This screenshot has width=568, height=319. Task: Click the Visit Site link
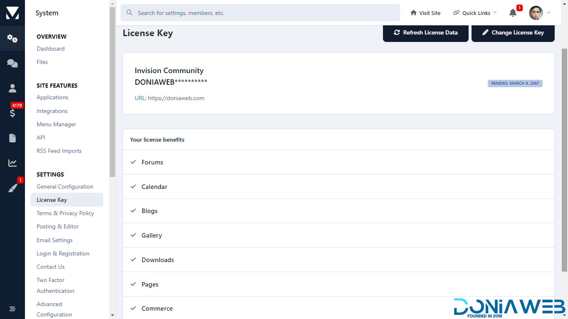425,13
